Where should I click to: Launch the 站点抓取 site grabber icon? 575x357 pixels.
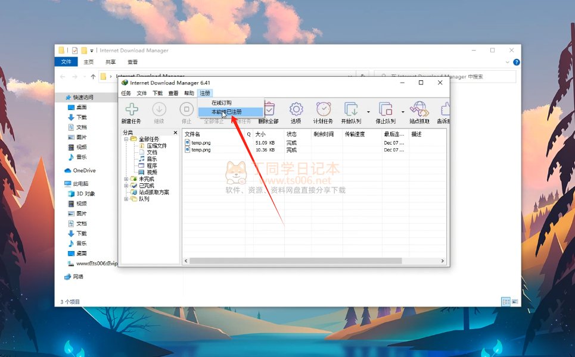[419, 109]
